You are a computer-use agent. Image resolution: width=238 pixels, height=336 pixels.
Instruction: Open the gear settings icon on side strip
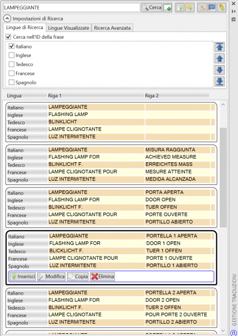pos(234,19)
